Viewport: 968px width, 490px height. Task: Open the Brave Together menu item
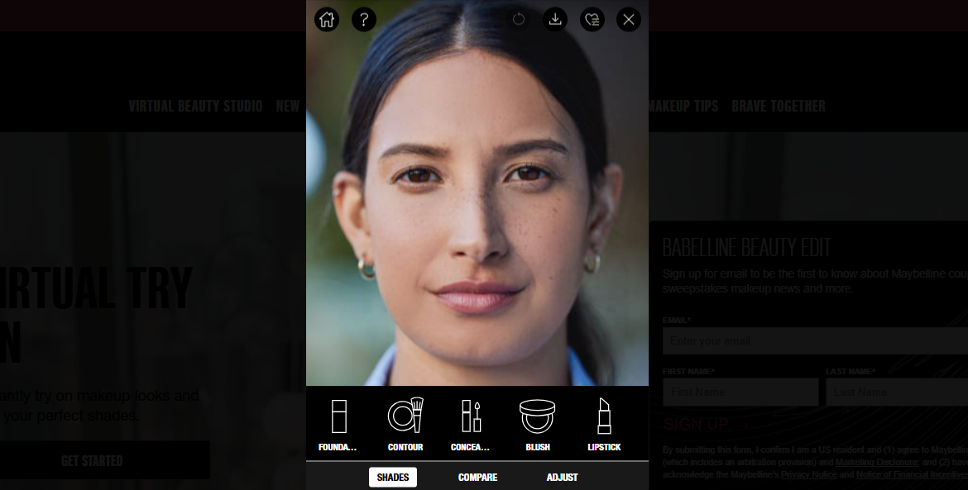pyautogui.click(x=779, y=106)
